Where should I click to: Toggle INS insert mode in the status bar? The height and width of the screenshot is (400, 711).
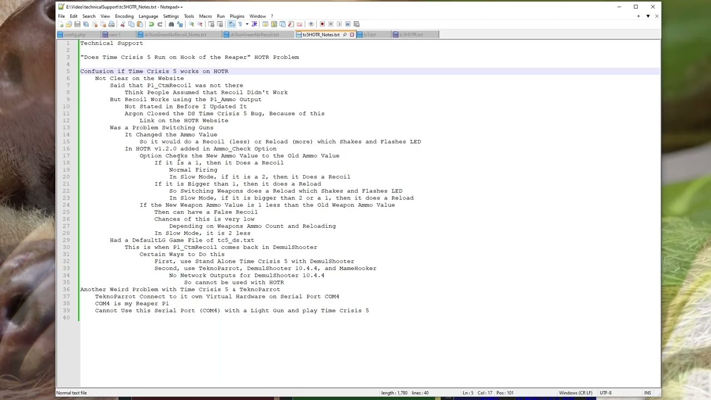tap(647, 393)
